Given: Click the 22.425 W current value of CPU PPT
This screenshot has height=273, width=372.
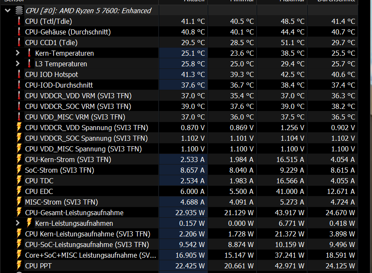Looking at the screenshot, I should [x=190, y=266].
